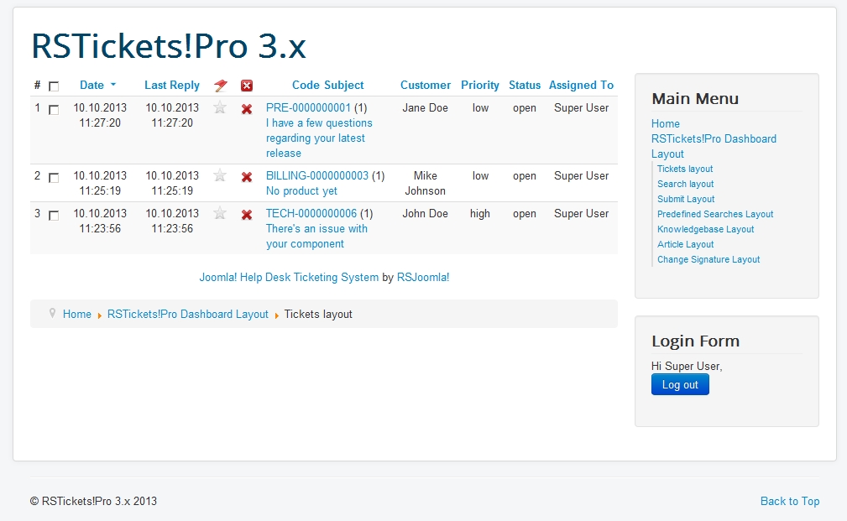Screen dimensions: 847x521
Task: Sort tickets by Date column
Action: tap(91, 85)
